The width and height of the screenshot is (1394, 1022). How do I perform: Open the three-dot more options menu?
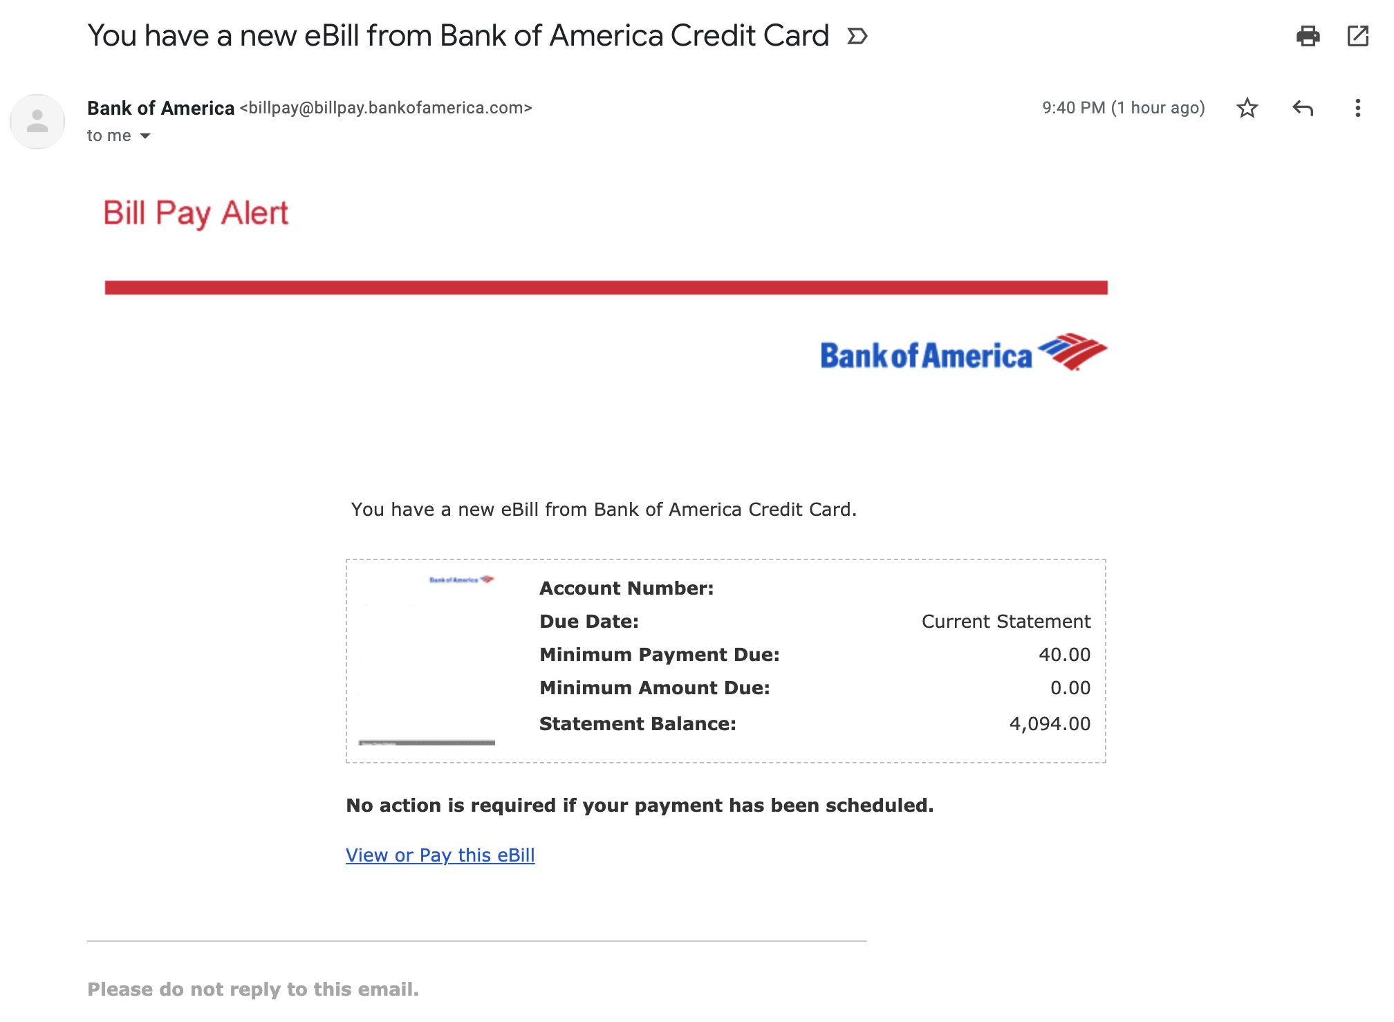1357,108
